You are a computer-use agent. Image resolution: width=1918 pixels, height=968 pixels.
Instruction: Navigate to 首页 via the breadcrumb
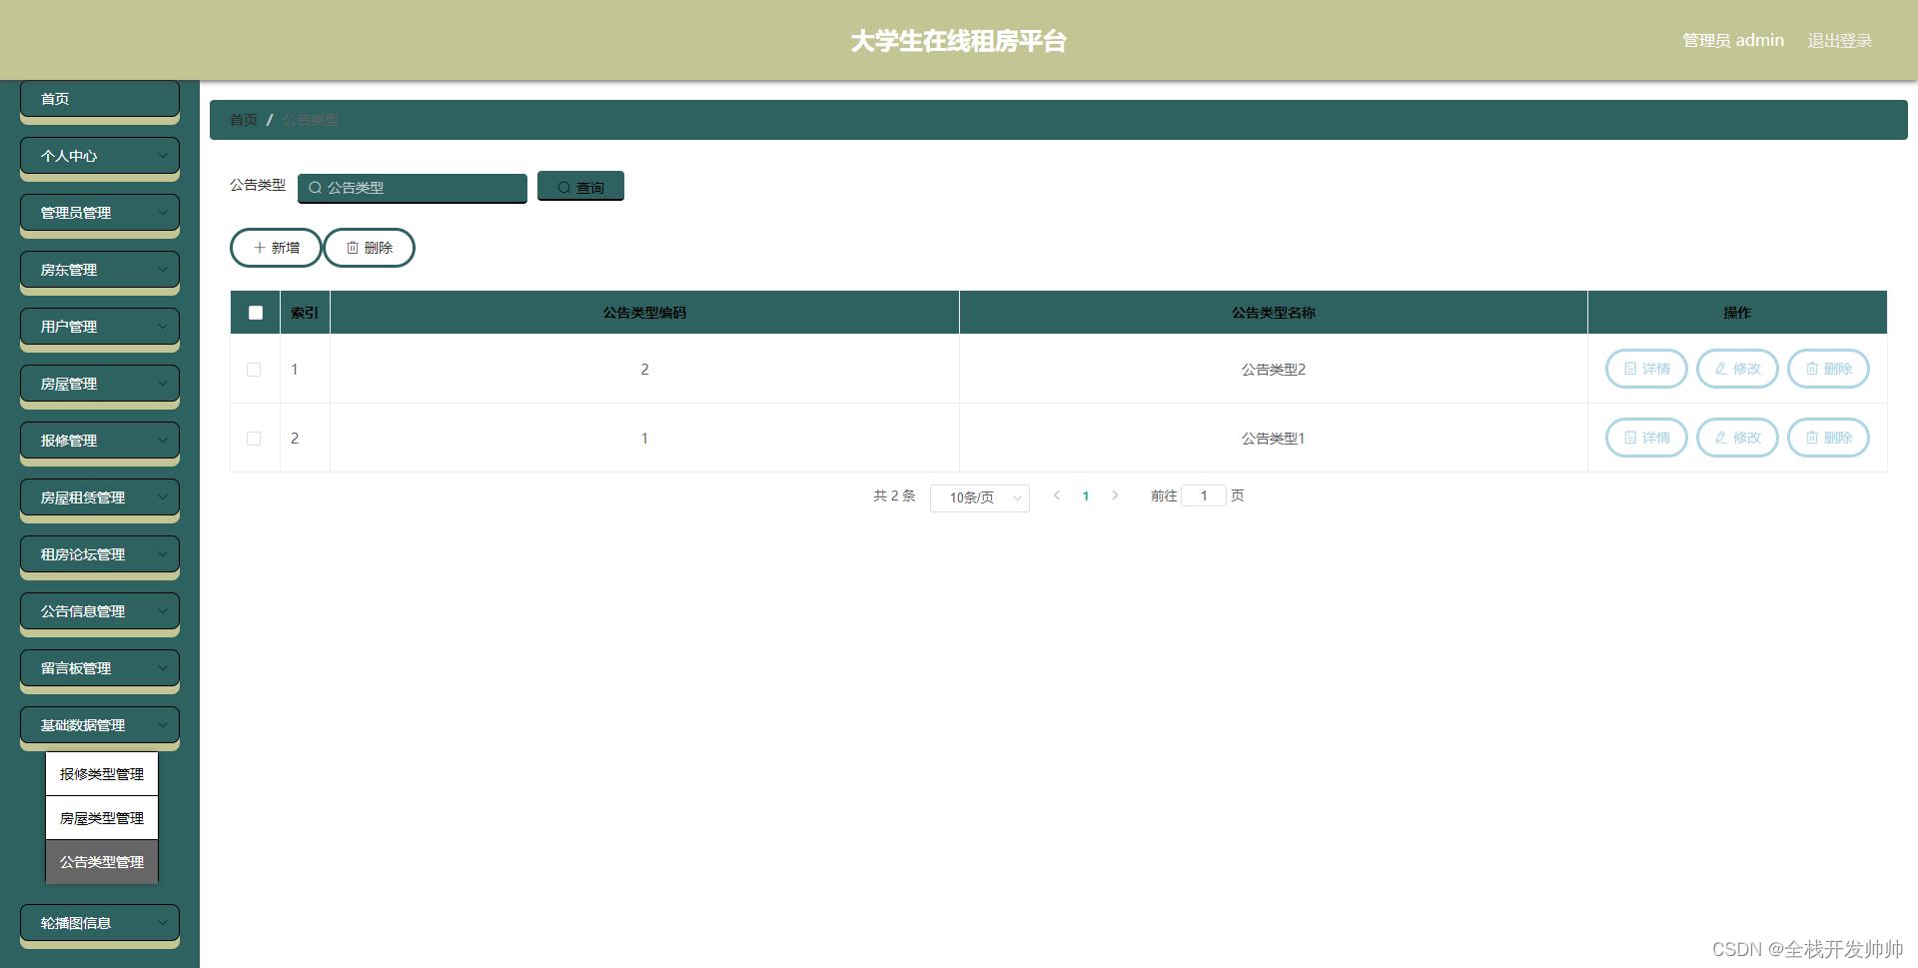point(243,119)
